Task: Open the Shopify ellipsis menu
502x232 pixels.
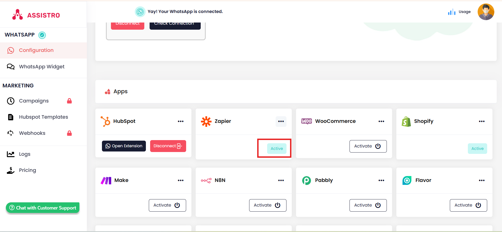Action: pos(482,121)
